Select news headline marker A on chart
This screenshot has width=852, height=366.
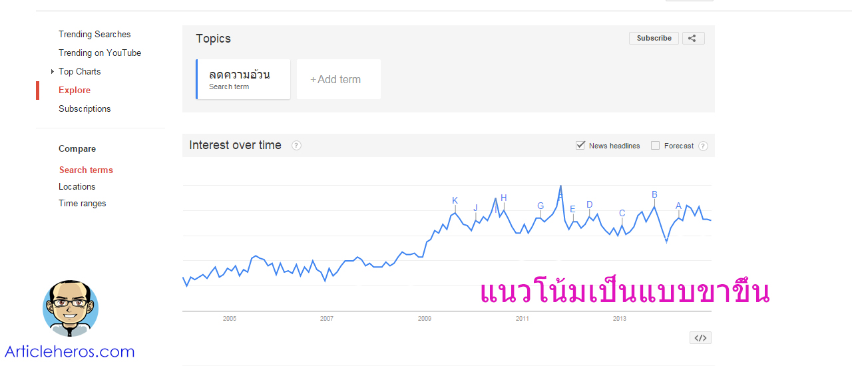[679, 206]
